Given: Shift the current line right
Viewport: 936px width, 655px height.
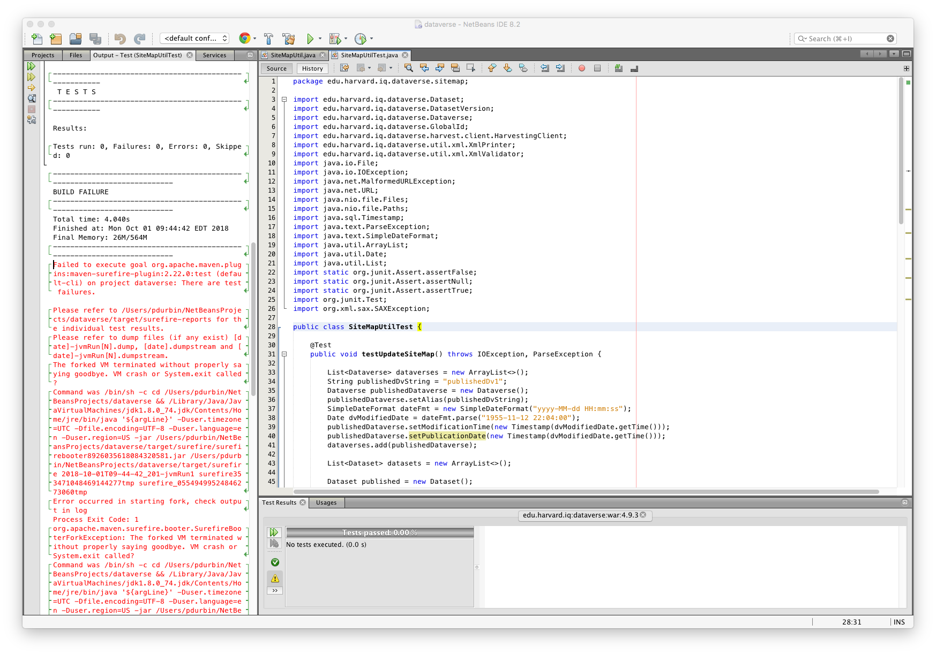Looking at the screenshot, I should pos(560,68).
